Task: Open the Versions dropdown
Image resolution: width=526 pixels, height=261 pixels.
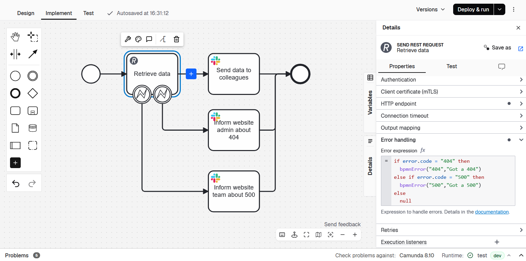Action: (x=430, y=9)
